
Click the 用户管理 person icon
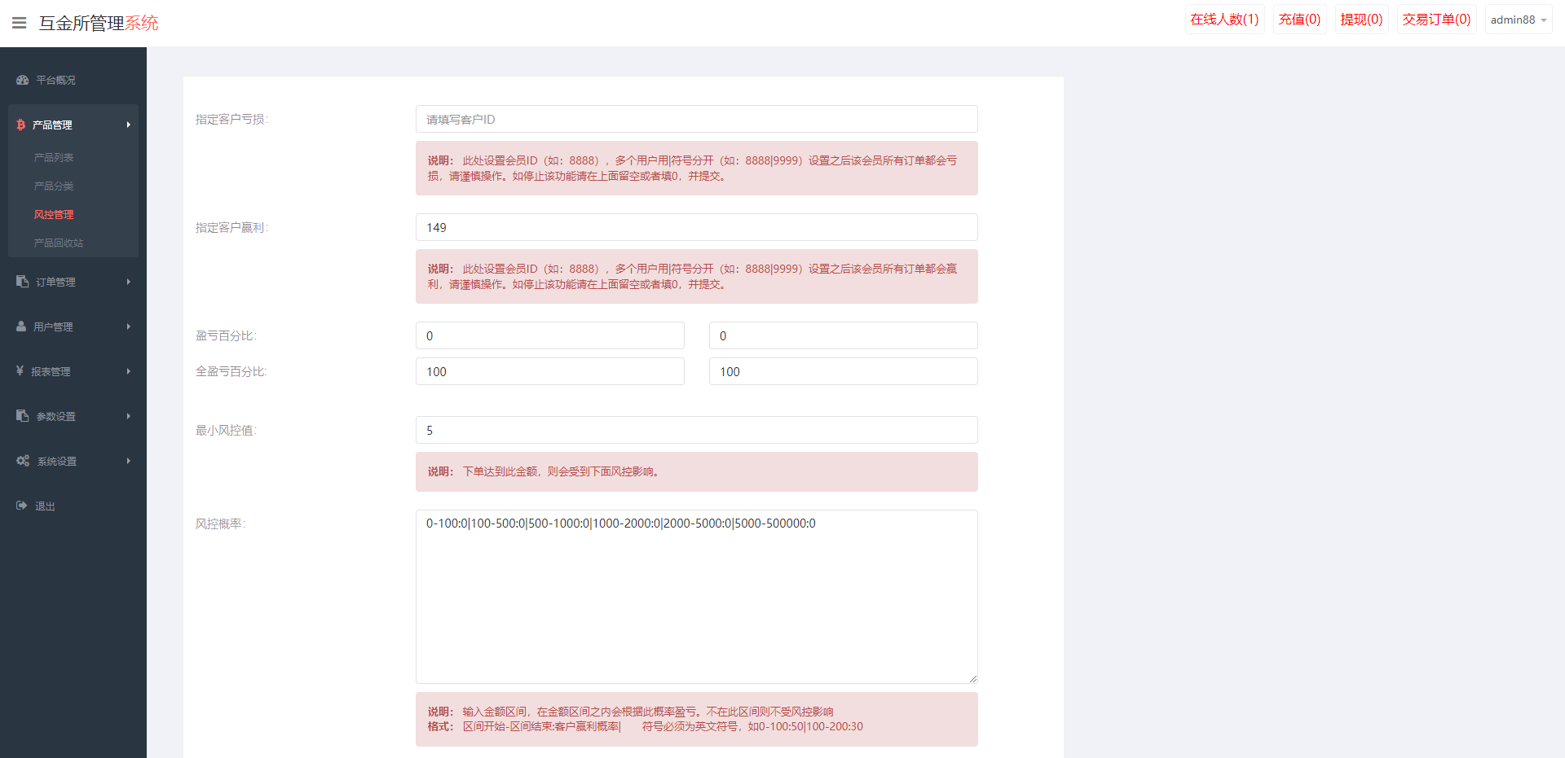pyautogui.click(x=22, y=326)
